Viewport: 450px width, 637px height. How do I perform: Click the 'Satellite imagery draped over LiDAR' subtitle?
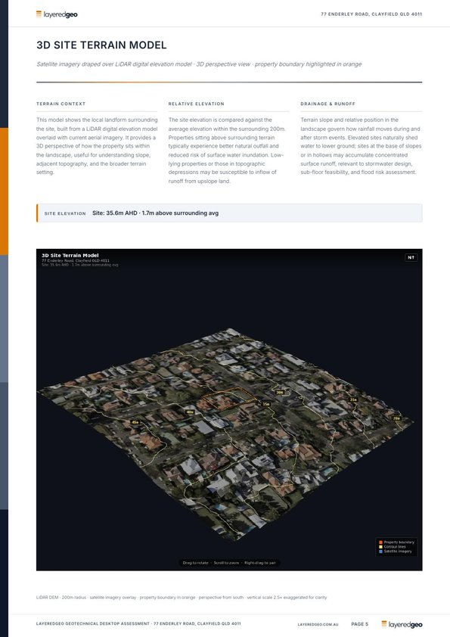[x=199, y=64]
